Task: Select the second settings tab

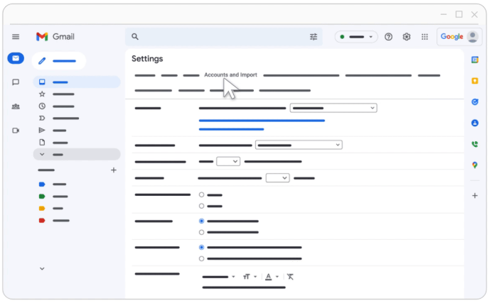Action: [169, 75]
